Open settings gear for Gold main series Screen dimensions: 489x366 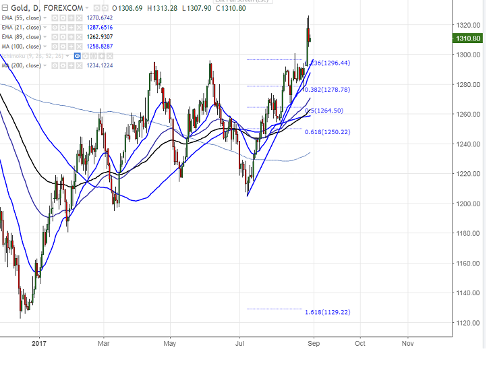click(x=105, y=8)
